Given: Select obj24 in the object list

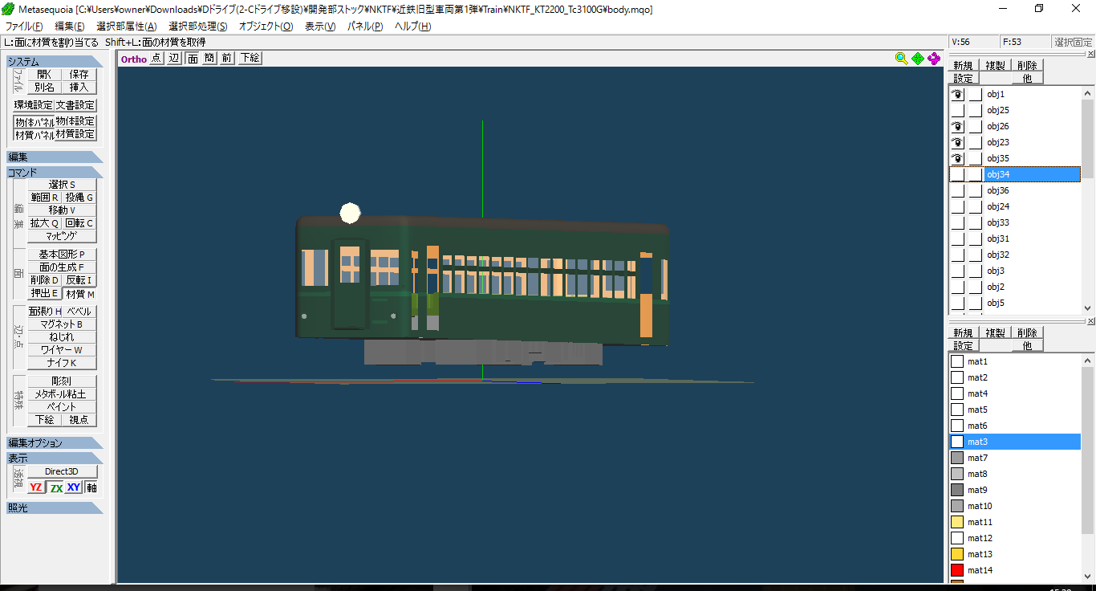Looking at the screenshot, I should click(1015, 206).
